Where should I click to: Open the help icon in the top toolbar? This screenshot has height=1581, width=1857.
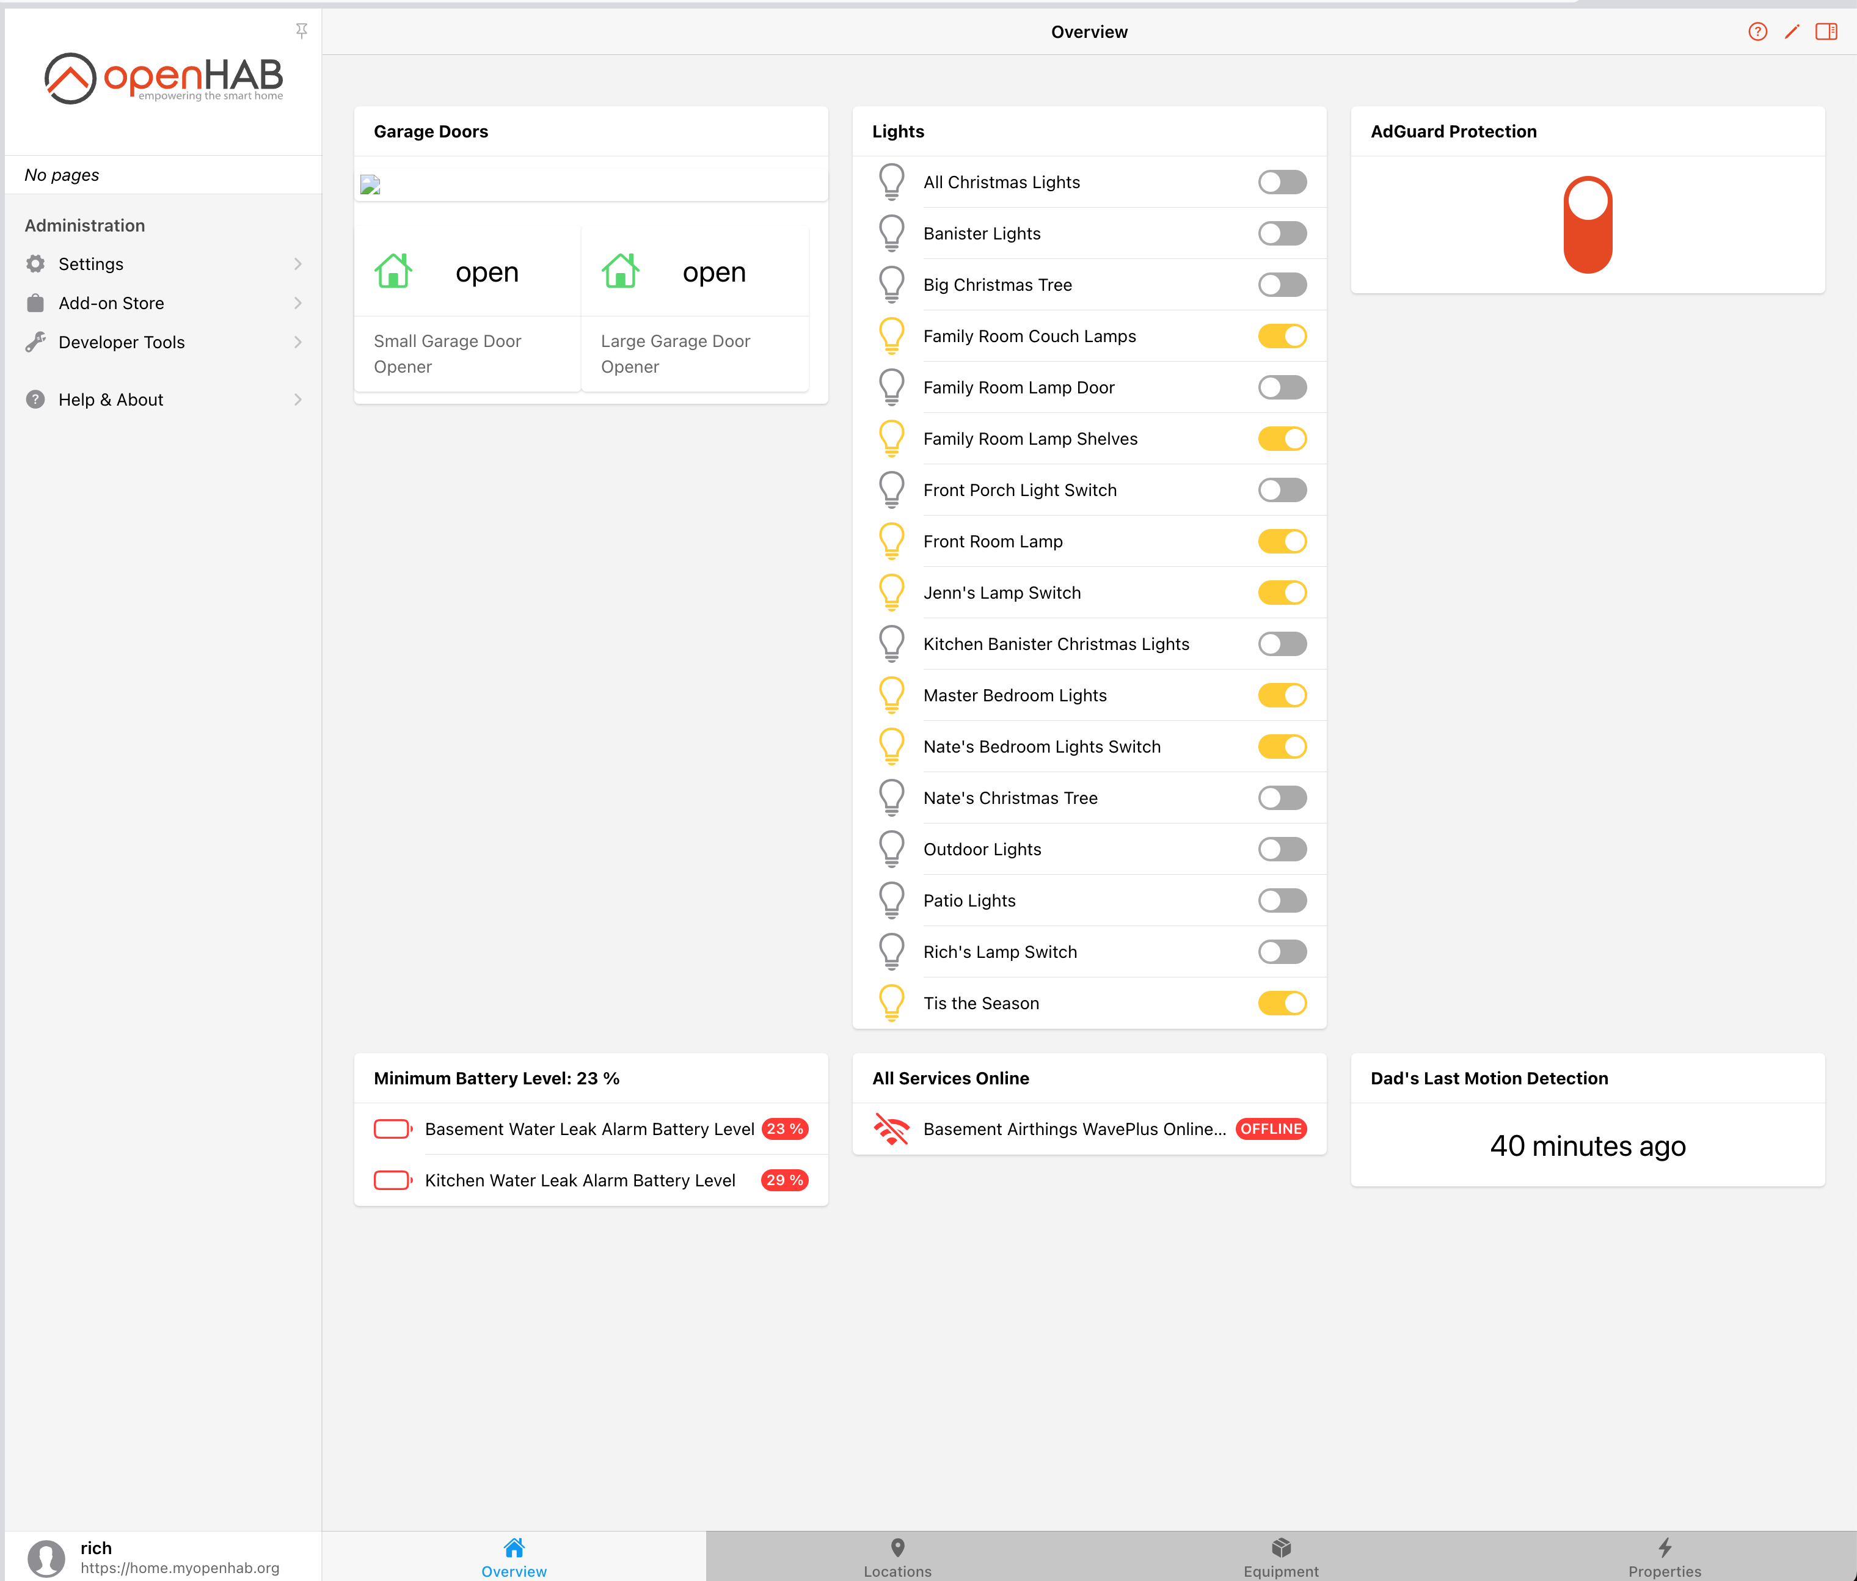pos(1757,31)
